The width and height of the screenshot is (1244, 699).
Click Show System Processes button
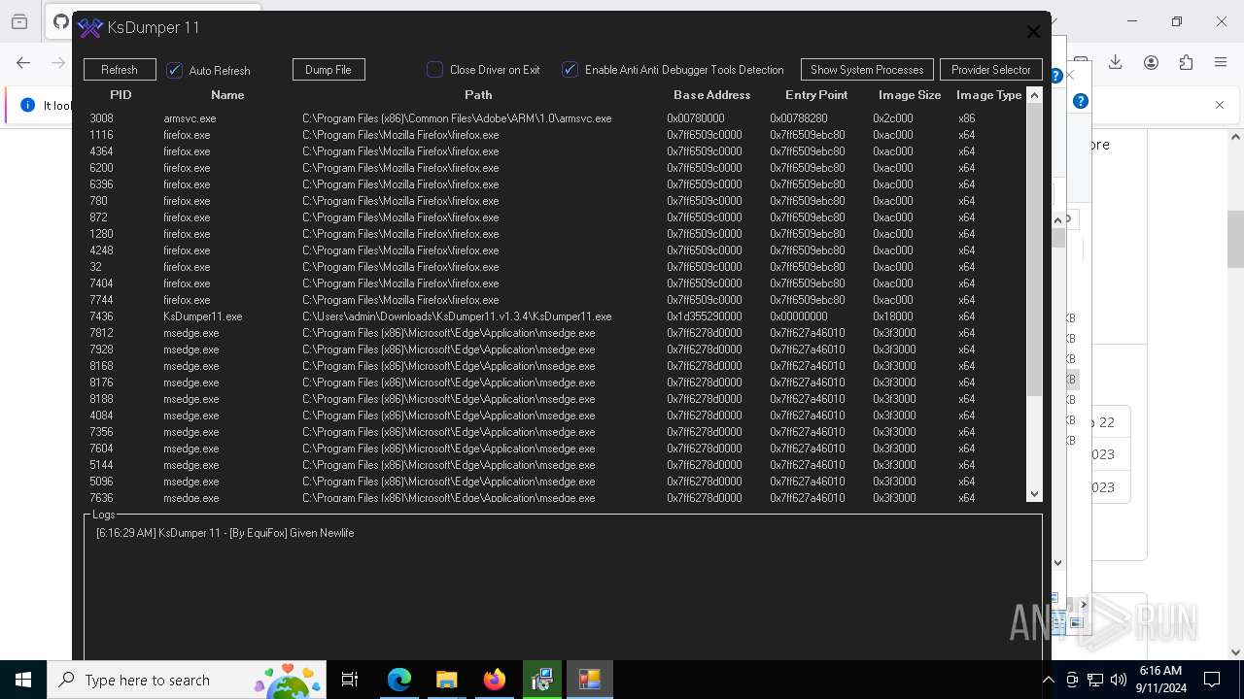click(x=867, y=70)
